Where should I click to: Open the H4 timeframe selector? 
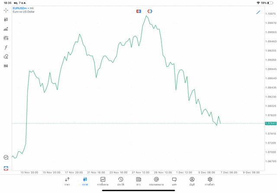coord(6,66)
